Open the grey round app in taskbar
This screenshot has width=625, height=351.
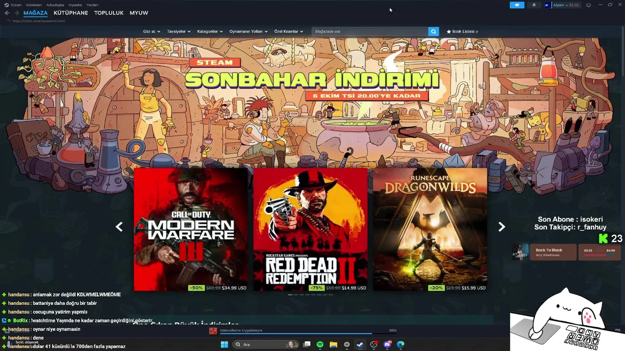[347, 344]
